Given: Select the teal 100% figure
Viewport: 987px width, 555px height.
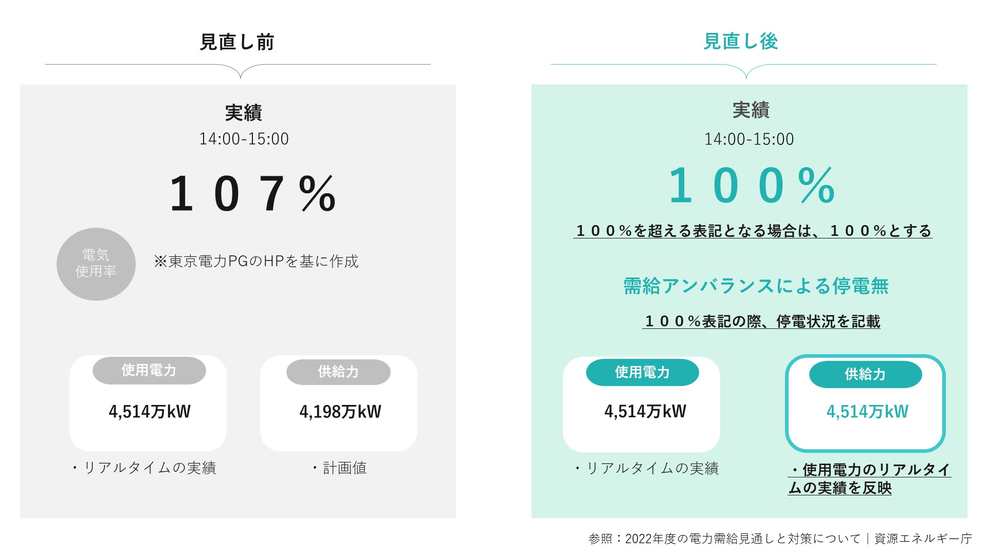Looking at the screenshot, I should click(752, 186).
